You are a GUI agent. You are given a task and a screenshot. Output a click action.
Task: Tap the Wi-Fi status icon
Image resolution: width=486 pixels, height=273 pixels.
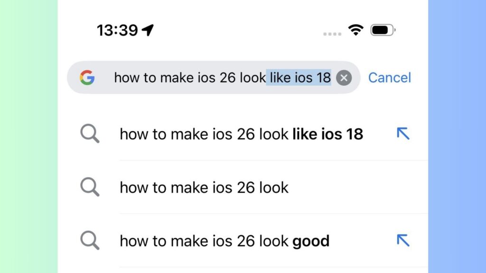coord(355,30)
